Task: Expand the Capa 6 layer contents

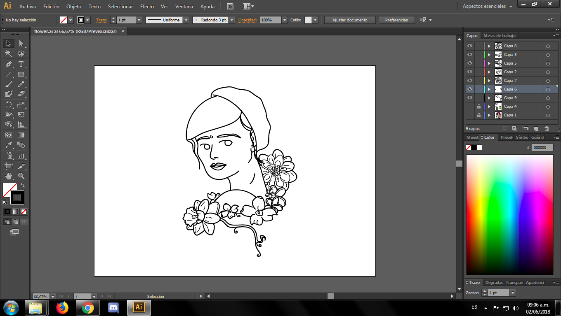Action: 489,89
